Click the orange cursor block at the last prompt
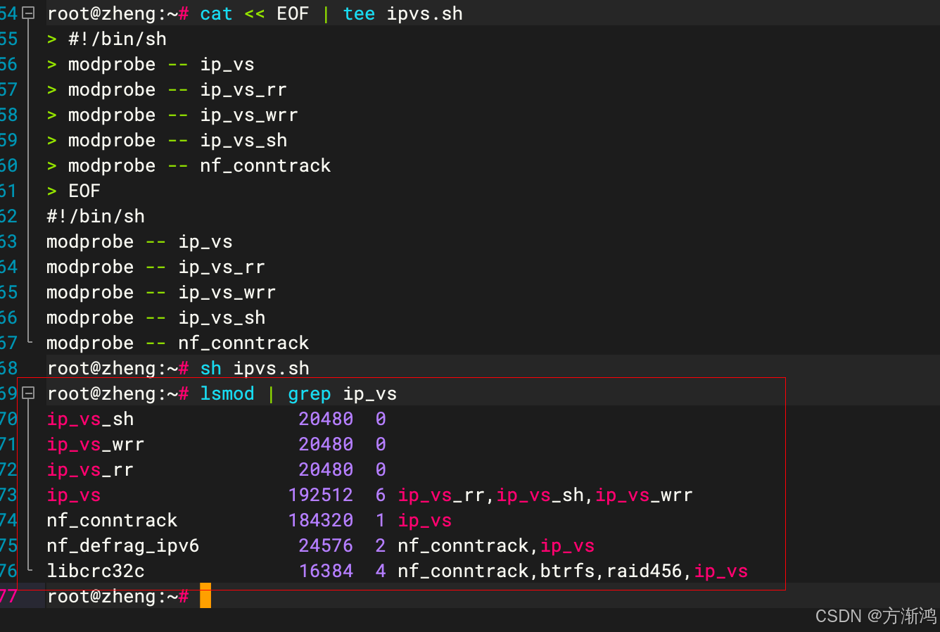The width and height of the screenshot is (940, 632). tap(205, 595)
